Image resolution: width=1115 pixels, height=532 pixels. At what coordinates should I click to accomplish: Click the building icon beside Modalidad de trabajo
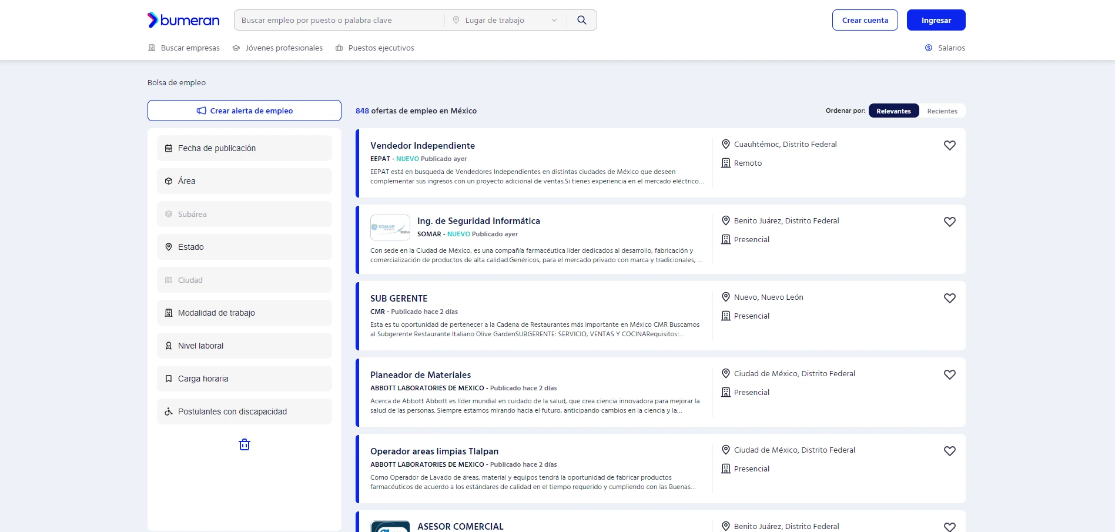click(169, 313)
